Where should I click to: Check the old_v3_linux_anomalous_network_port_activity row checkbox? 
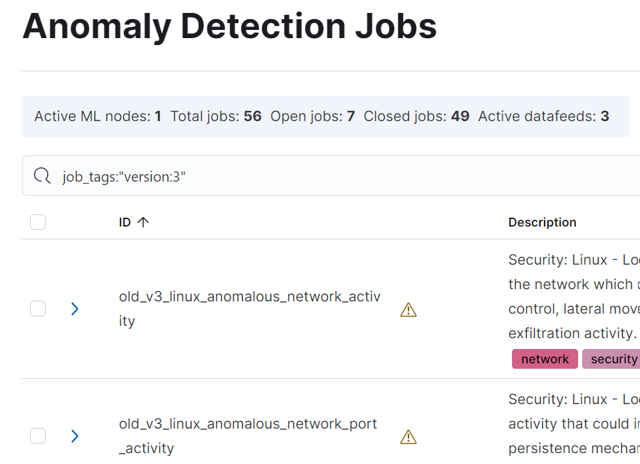click(x=38, y=436)
